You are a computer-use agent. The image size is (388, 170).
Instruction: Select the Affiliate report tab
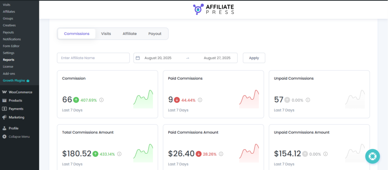point(130,34)
